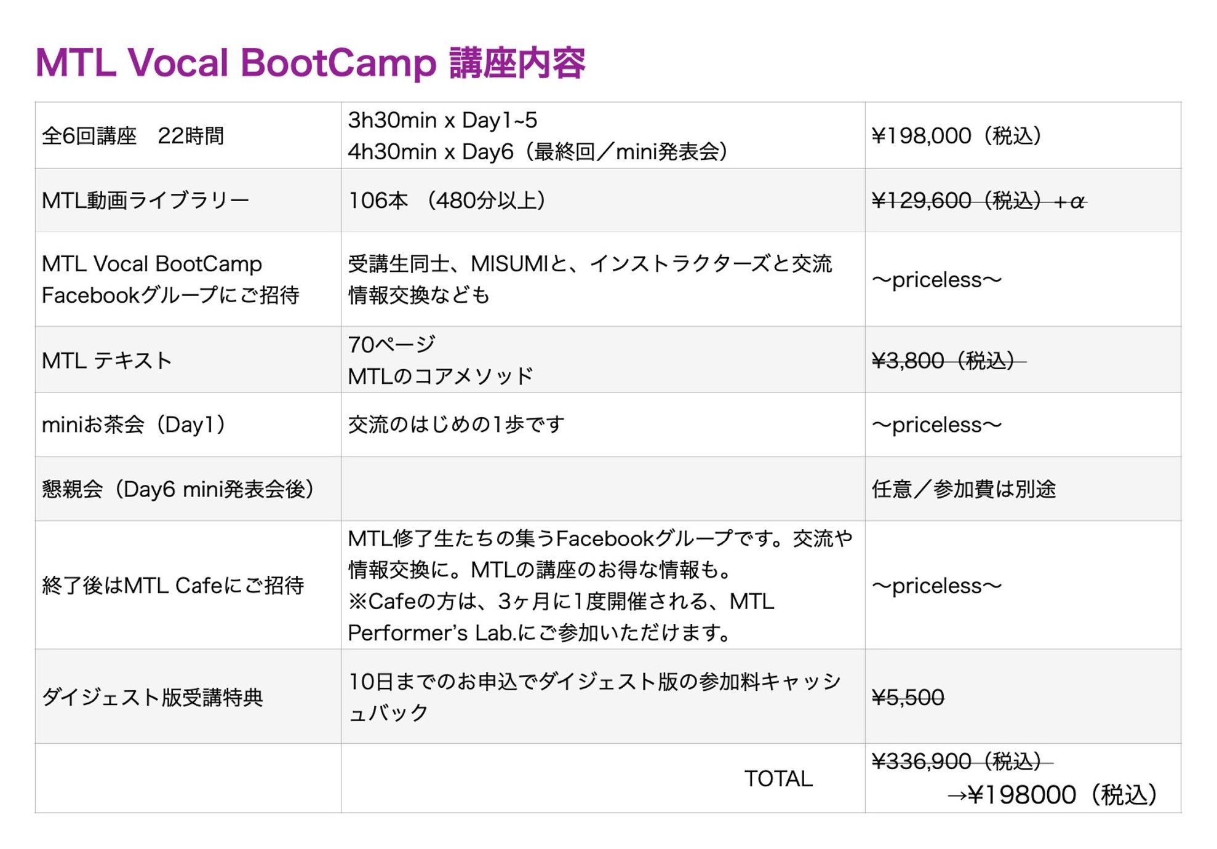Click the 3h30min x Day1~5 text
Screen dimensions: 1217x849
click(442, 120)
